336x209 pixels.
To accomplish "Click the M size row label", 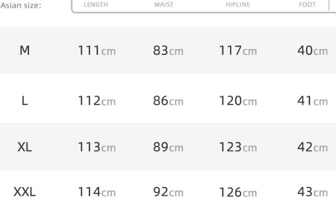I will (x=25, y=51).
